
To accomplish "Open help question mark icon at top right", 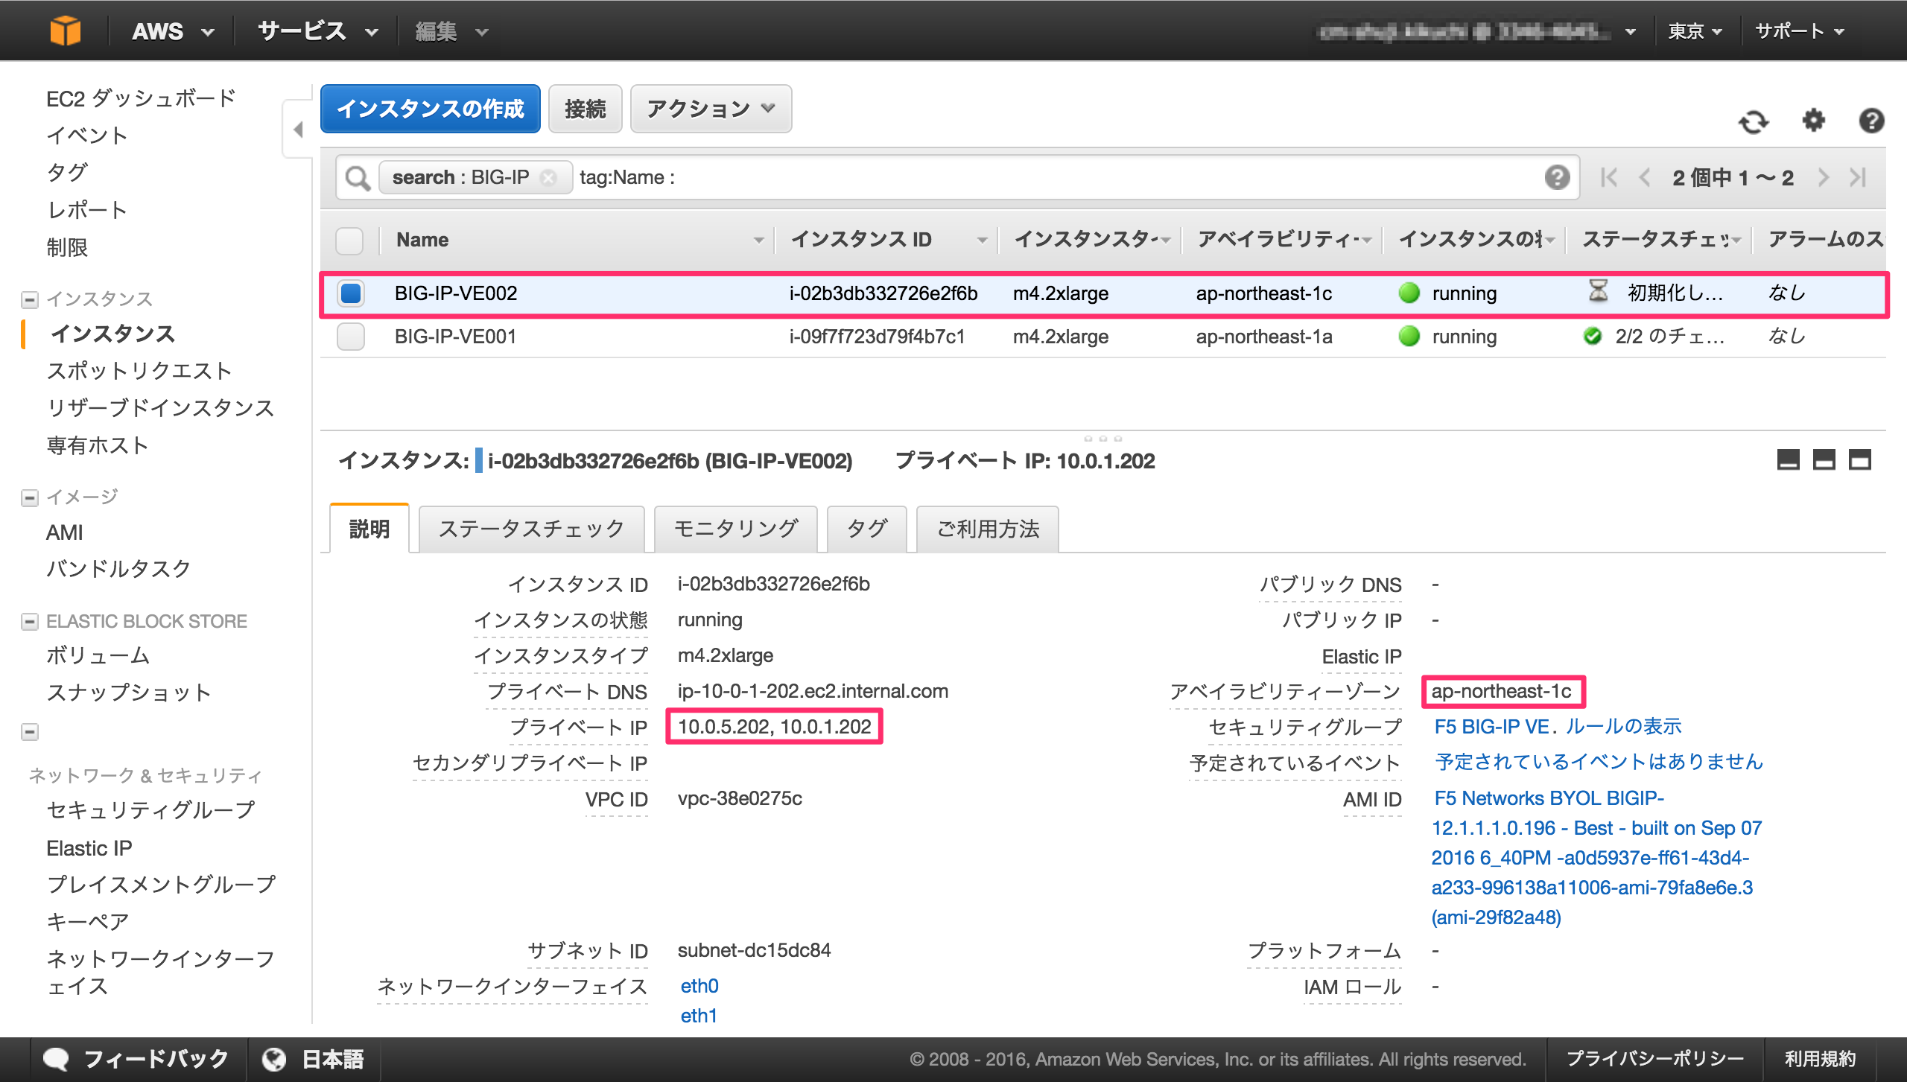I will 1871,120.
